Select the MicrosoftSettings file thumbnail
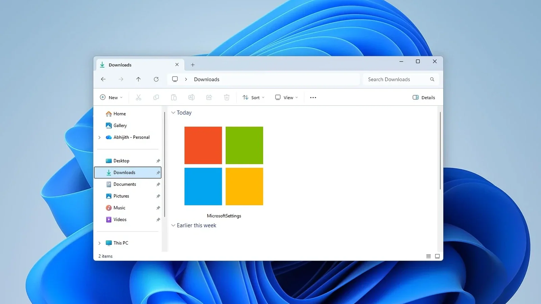 click(x=224, y=166)
